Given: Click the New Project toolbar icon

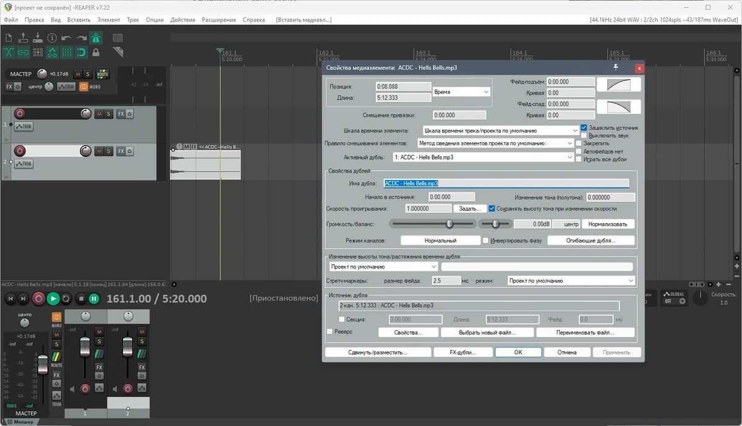Looking at the screenshot, I should [x=9, y=38].
